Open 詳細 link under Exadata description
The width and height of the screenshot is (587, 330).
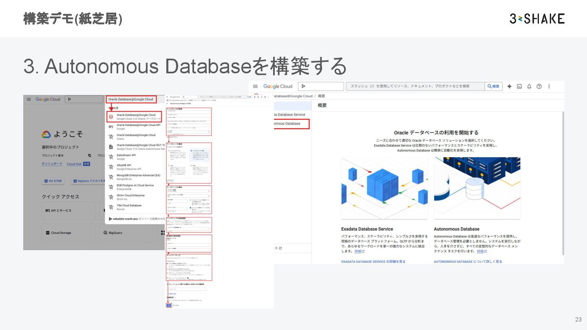pos(359,251)
